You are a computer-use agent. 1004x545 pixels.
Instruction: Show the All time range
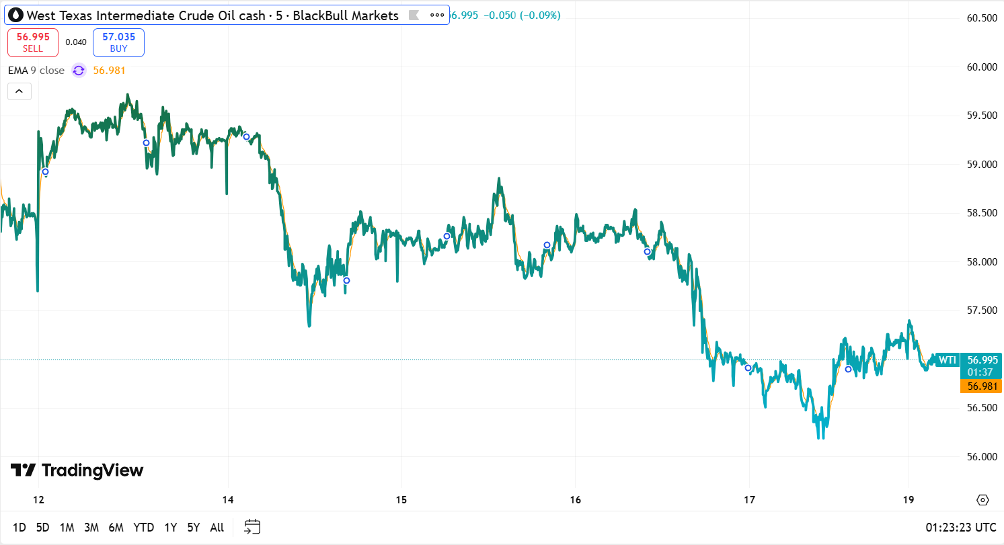pyautogui.click(x=217, y=528)
